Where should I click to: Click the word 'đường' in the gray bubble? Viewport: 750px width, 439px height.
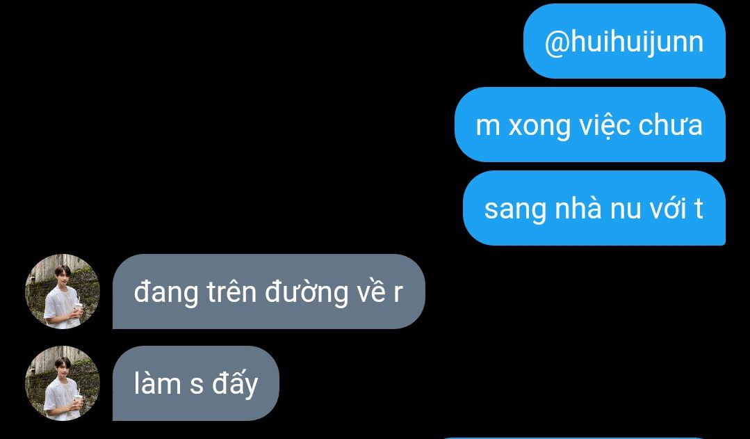(306, 293)
